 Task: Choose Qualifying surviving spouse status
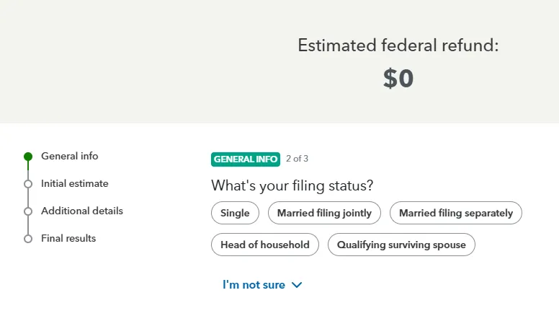tap(401, 245)
